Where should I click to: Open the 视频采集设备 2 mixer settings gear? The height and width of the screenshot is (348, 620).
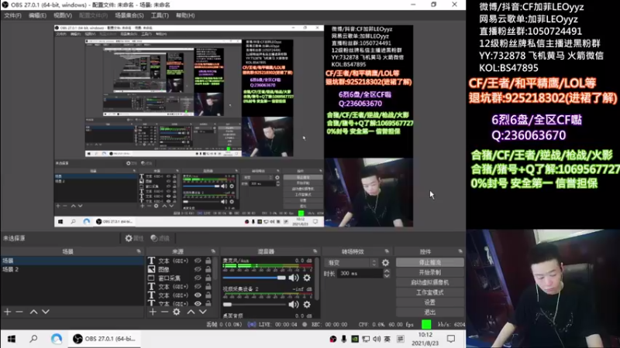[307, 304]
